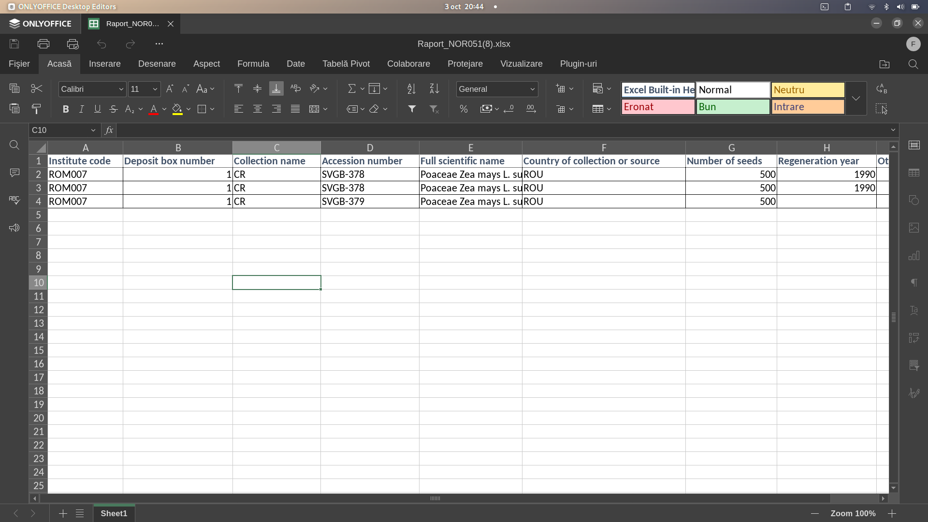The height and width of the screenshot is (522, 928).
Task: Click the yellow fill color swatch
Action: pyautogui.click(x=177, y=109)
